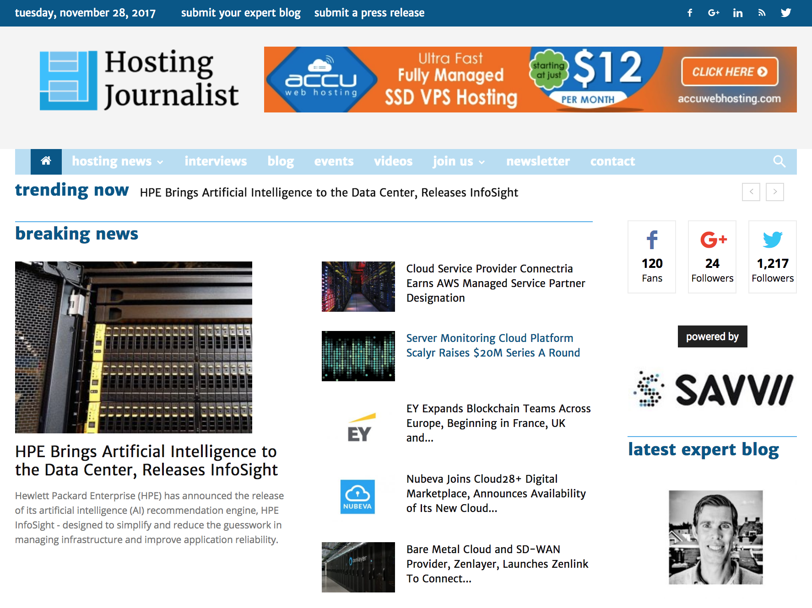Click Twitter 1,217 Followers box
The width and height of the screenshot is (812, 608).
click(x=773, y=257)
